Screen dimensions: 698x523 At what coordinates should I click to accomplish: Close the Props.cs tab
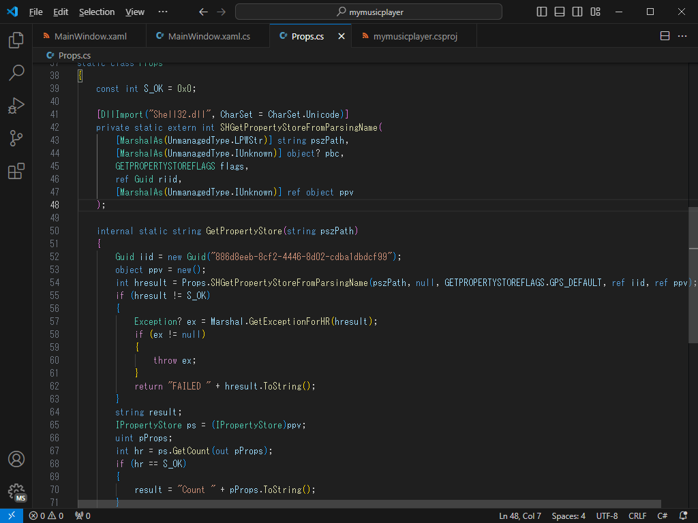click(x=342, y=36)
